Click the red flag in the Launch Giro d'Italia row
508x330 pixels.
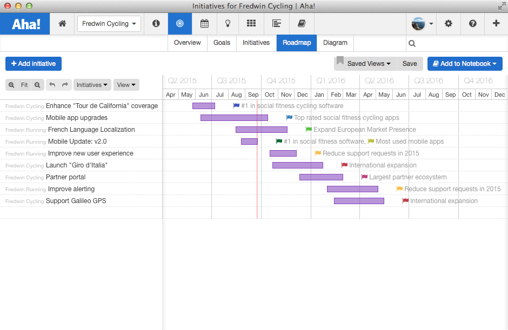click(344, 165)
